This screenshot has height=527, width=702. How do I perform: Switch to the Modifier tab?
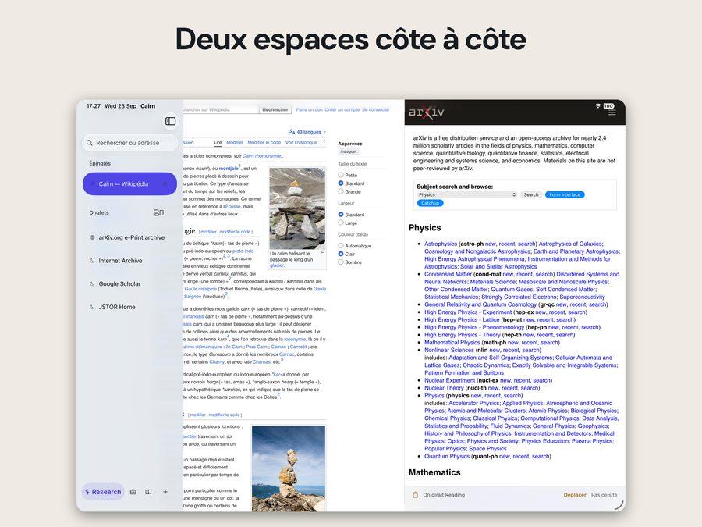[x=235, y=143]
